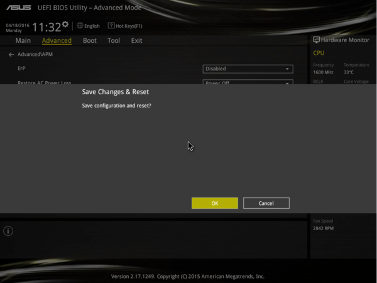Go to the Tool tab
Image resolution: width=377 pixels, height=283 pixels.
(x=114, y=41)
